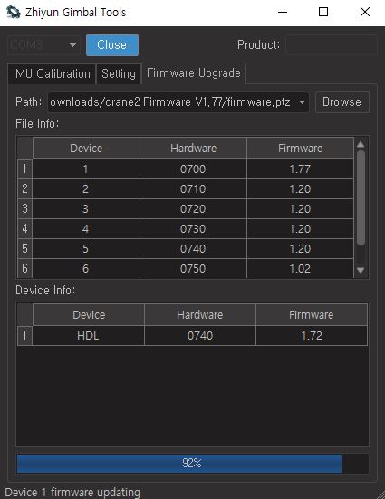Expand the firmware path dropdown arrow
385x499 pixels.
[x=302, y=102]
